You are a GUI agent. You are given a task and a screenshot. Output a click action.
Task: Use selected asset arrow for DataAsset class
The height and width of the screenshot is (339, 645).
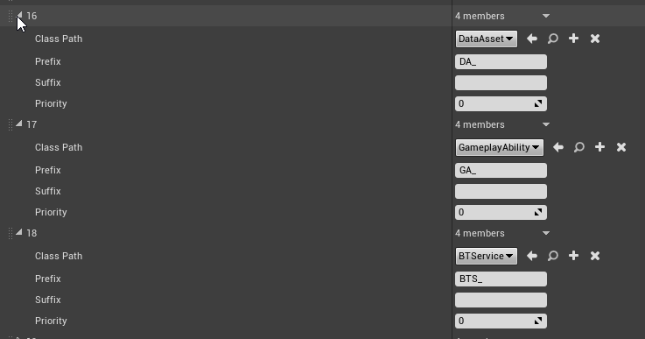(x=532, y=39)
